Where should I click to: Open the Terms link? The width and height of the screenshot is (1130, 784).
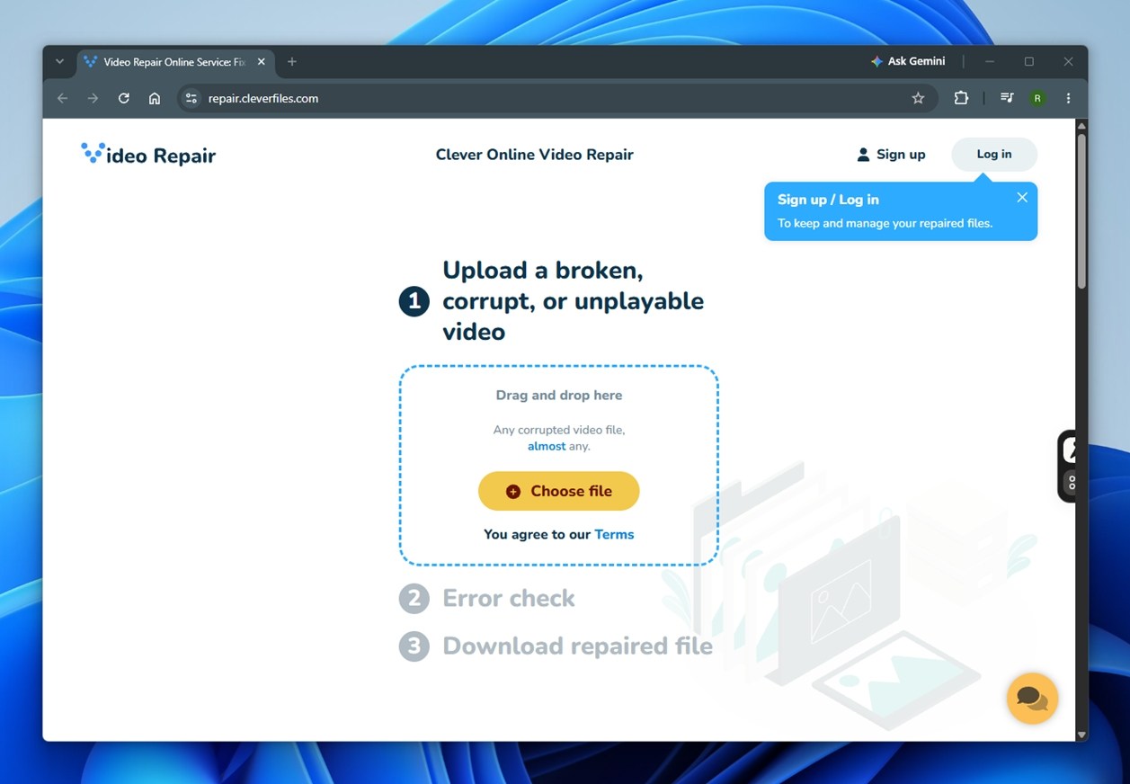point(614,534)
